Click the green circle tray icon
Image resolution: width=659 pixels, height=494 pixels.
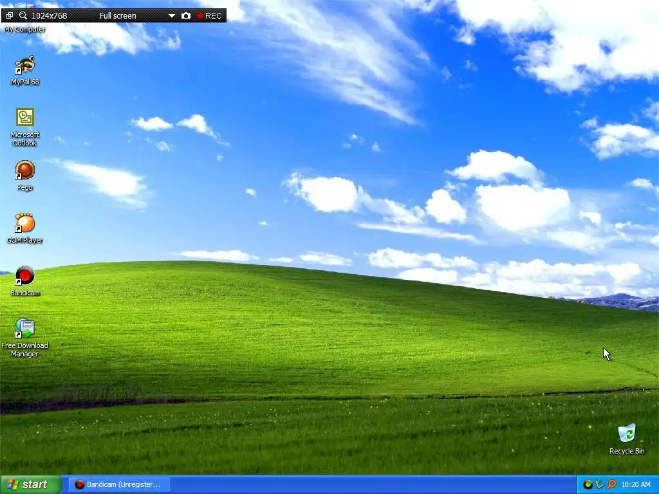588,484
